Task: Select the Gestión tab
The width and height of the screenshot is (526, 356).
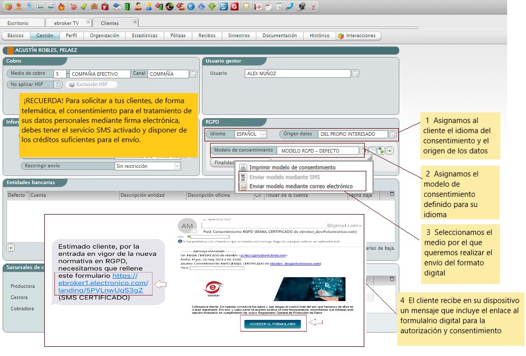Action: [45, 36]
